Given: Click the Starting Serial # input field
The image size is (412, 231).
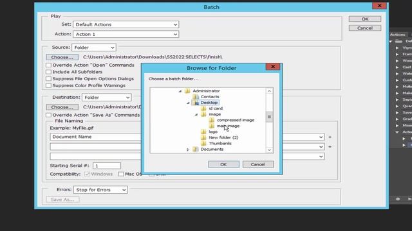Looking at the screenshot, I should [107, 166].
